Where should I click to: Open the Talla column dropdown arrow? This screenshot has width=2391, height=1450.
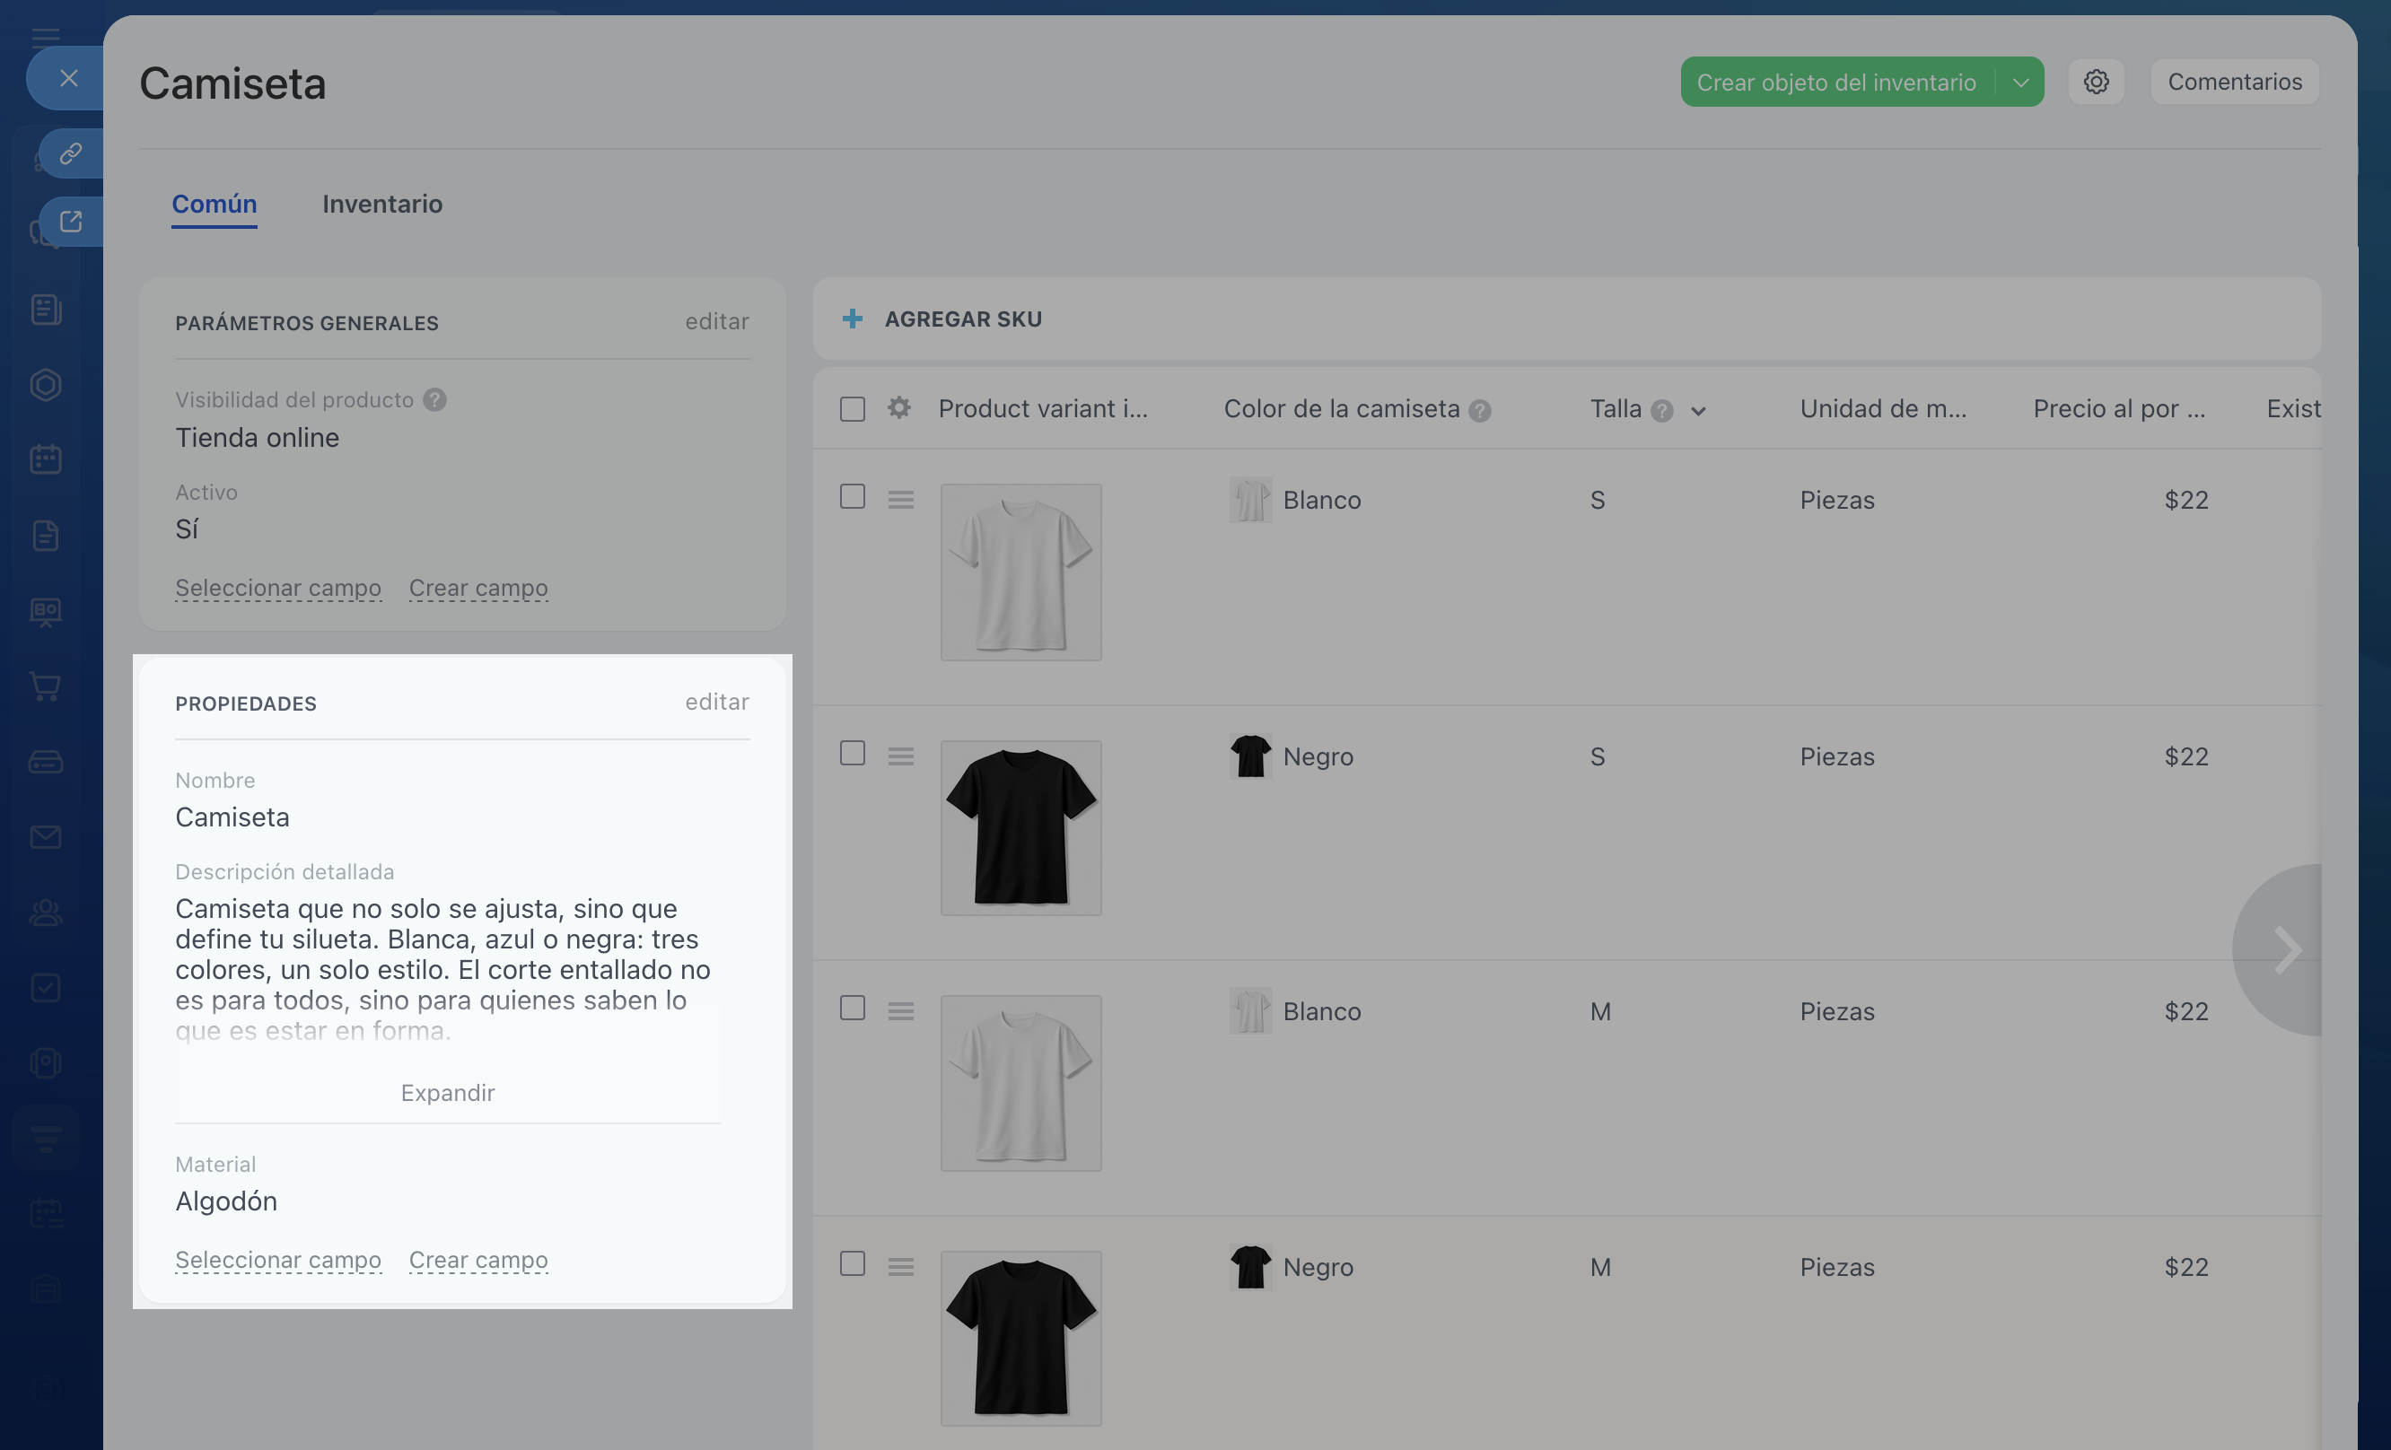pyautogui.click(x=1697, y=411)
